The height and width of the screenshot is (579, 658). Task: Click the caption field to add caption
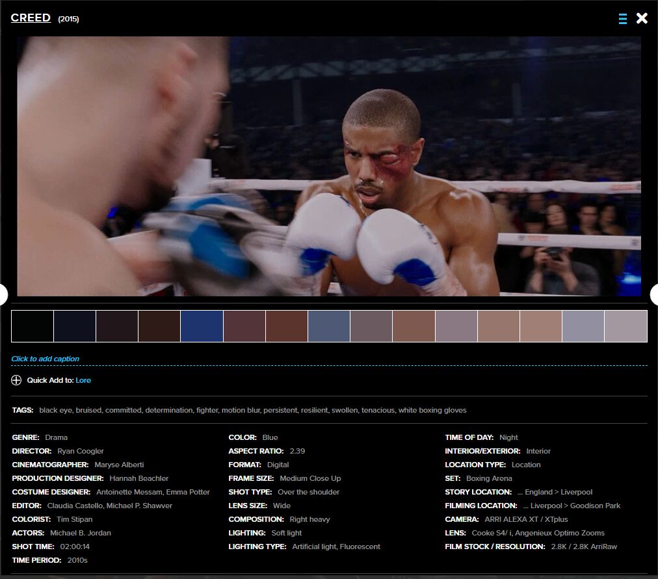(46, 359)
